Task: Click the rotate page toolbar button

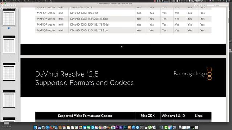Action: click(x=200, y=6)
